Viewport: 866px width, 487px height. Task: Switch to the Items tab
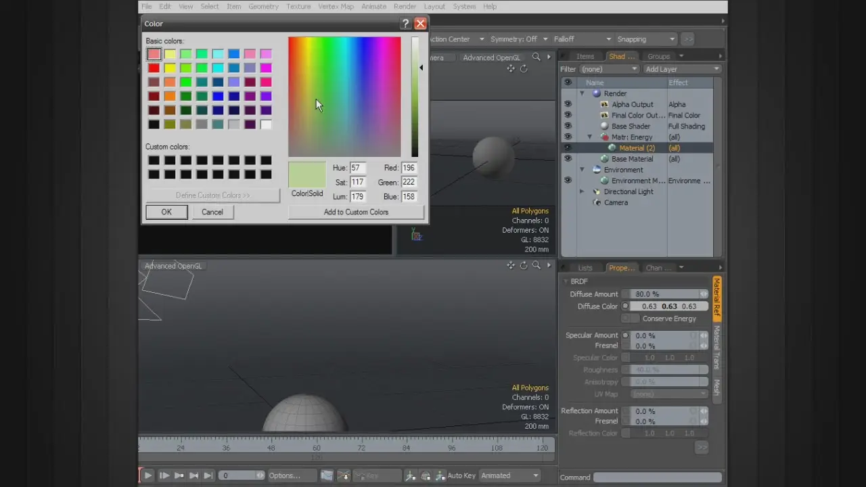coord(585,56)
